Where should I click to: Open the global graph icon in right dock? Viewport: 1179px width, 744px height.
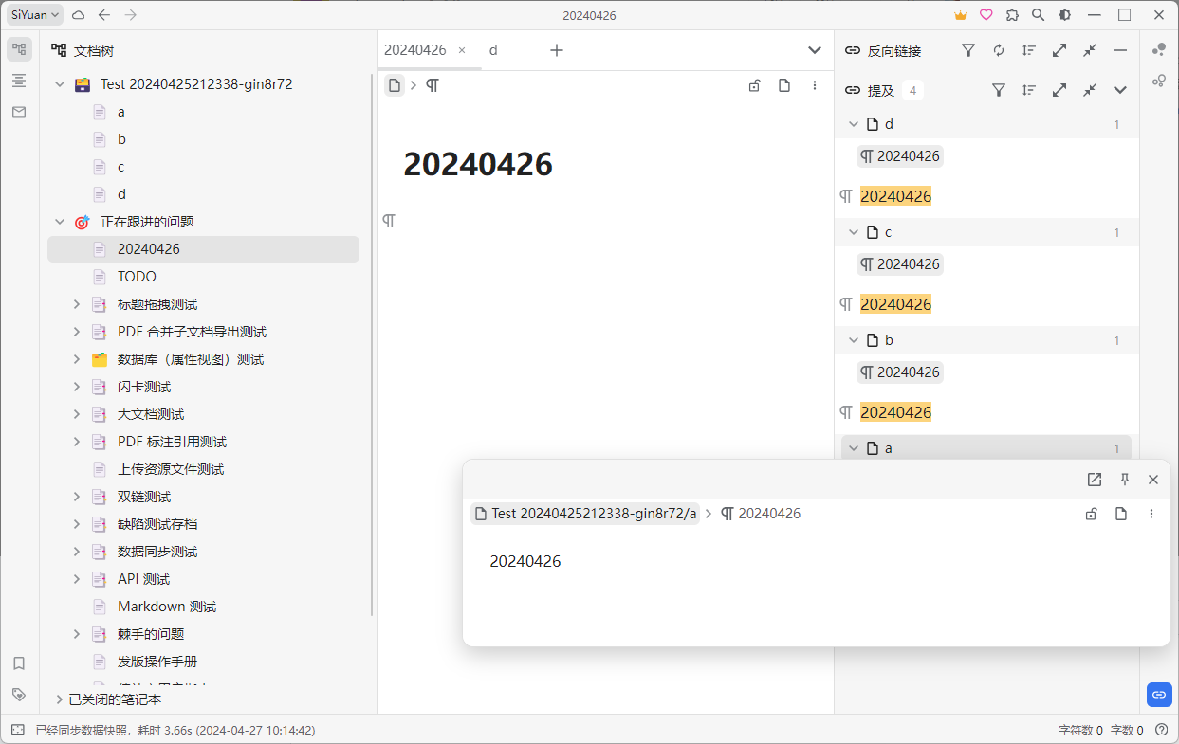(1159, 81)
